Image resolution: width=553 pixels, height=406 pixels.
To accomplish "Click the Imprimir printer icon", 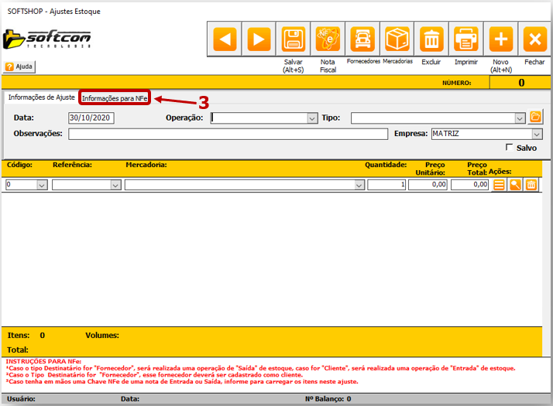I will point(465,39).
